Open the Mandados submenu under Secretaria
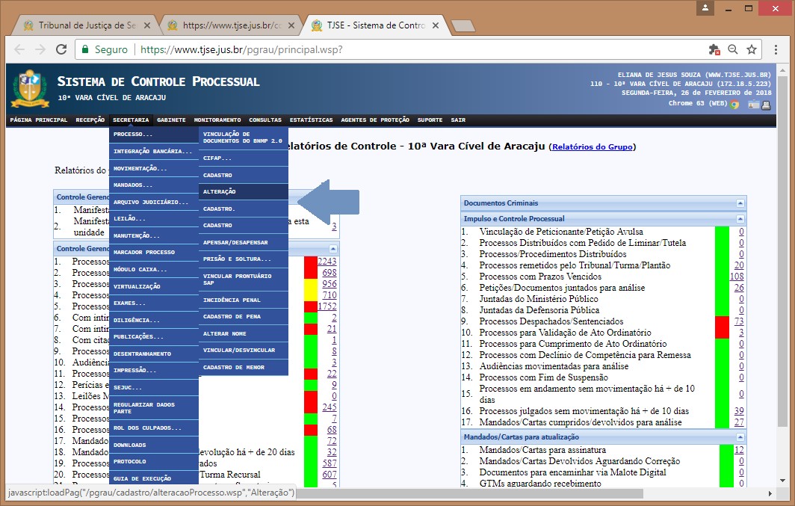Image resolution: width=795 pixels, height=506 pixels. [153, 185]
